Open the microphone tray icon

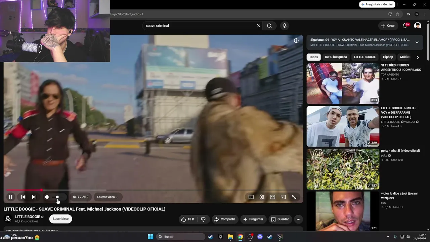pos(395,237)
